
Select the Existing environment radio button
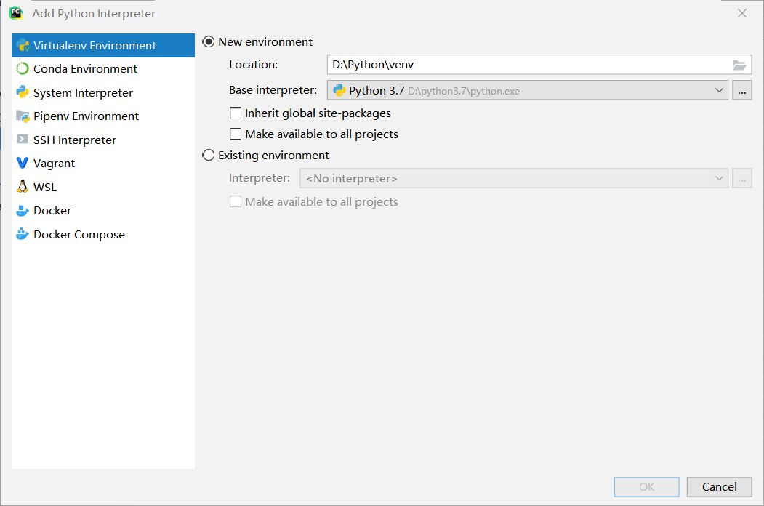tap(208, 155)
